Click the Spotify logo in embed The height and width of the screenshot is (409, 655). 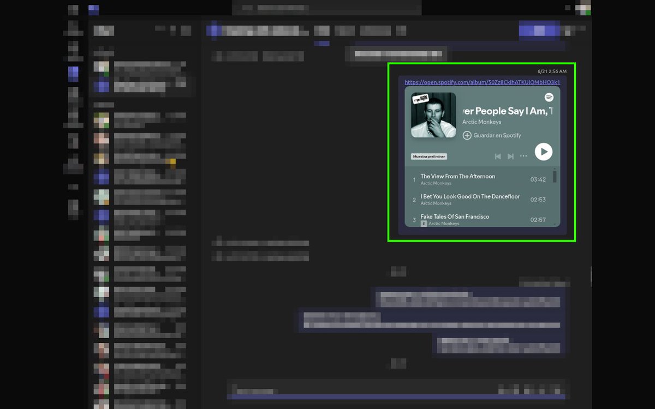(x=549, y=97)
